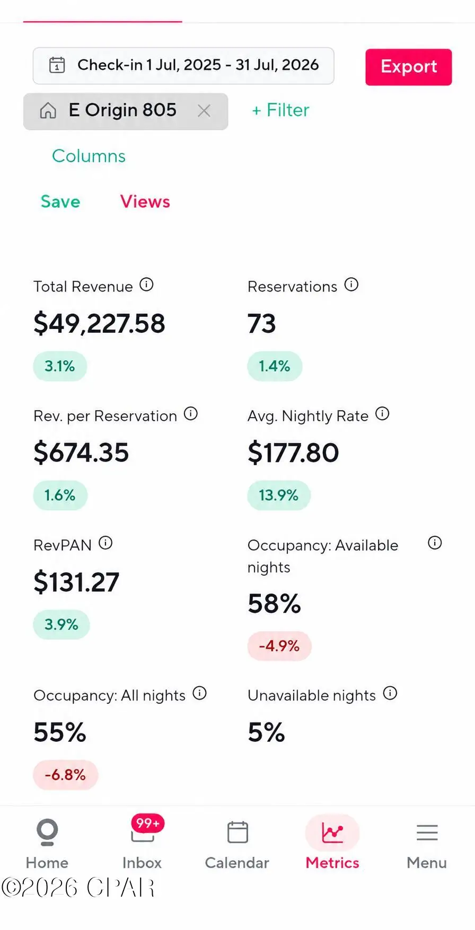Viewport: 475px width, 930px height.
Task: Click the 1.6% change badge
Action: coord(60,495)
